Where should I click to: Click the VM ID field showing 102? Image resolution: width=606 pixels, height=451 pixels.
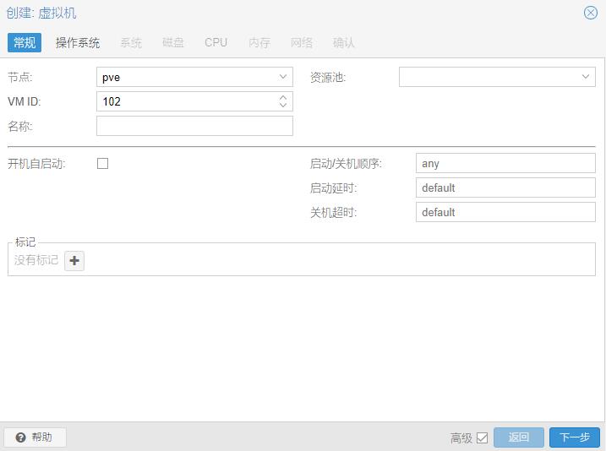click(186, 101)
